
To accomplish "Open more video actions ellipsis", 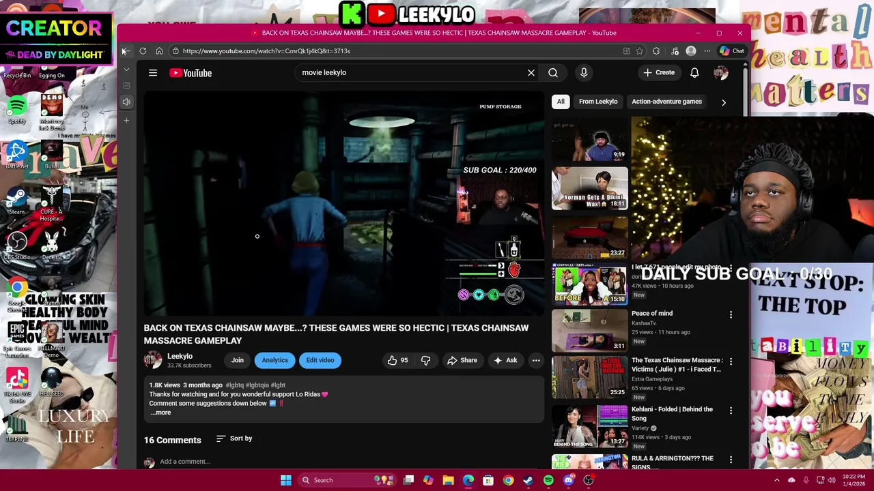I will point(536,360).
